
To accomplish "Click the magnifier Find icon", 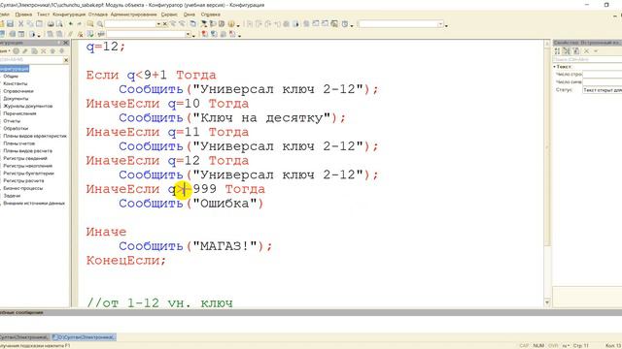I will (x=100, y=24).
